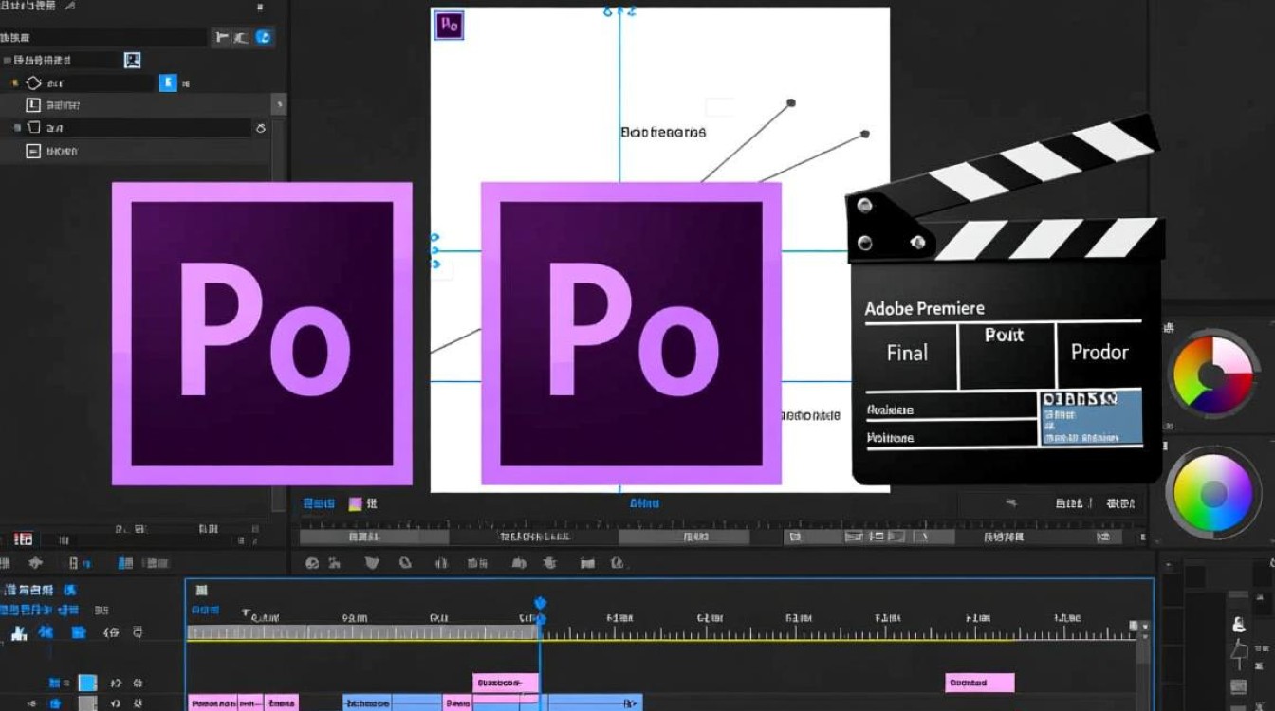Screen dimensions: 1275x711
Task: Click the large Po logo overlapping the white canvas
Action: point(631,334)
